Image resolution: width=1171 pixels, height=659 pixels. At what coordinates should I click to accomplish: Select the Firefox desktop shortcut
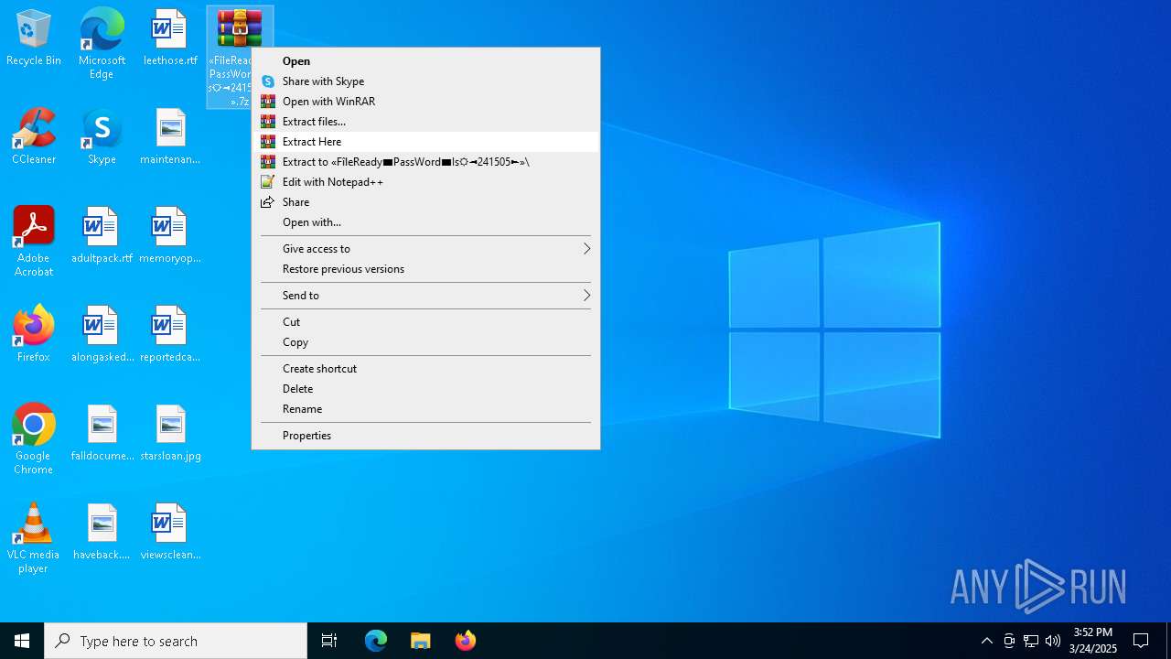point(34,335)
